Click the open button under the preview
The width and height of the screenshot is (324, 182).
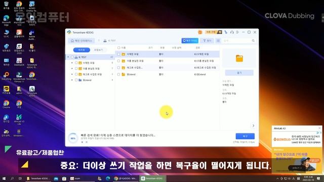pos(239,73)
